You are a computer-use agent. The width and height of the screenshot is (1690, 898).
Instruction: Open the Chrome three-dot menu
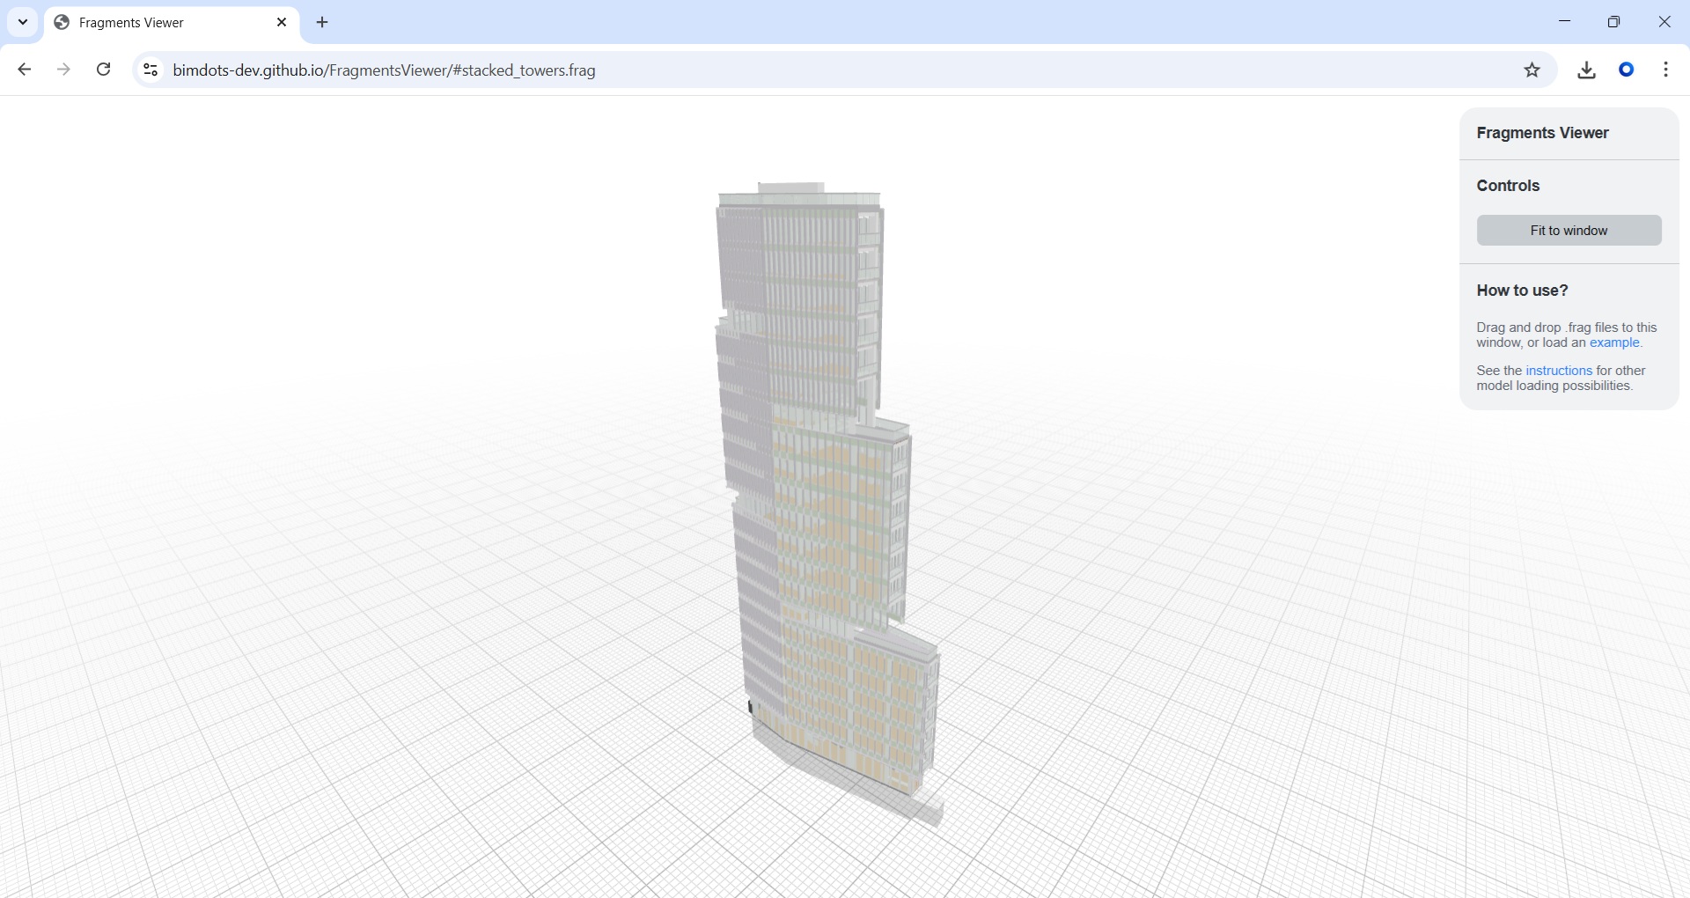[x=1666, y=70]
